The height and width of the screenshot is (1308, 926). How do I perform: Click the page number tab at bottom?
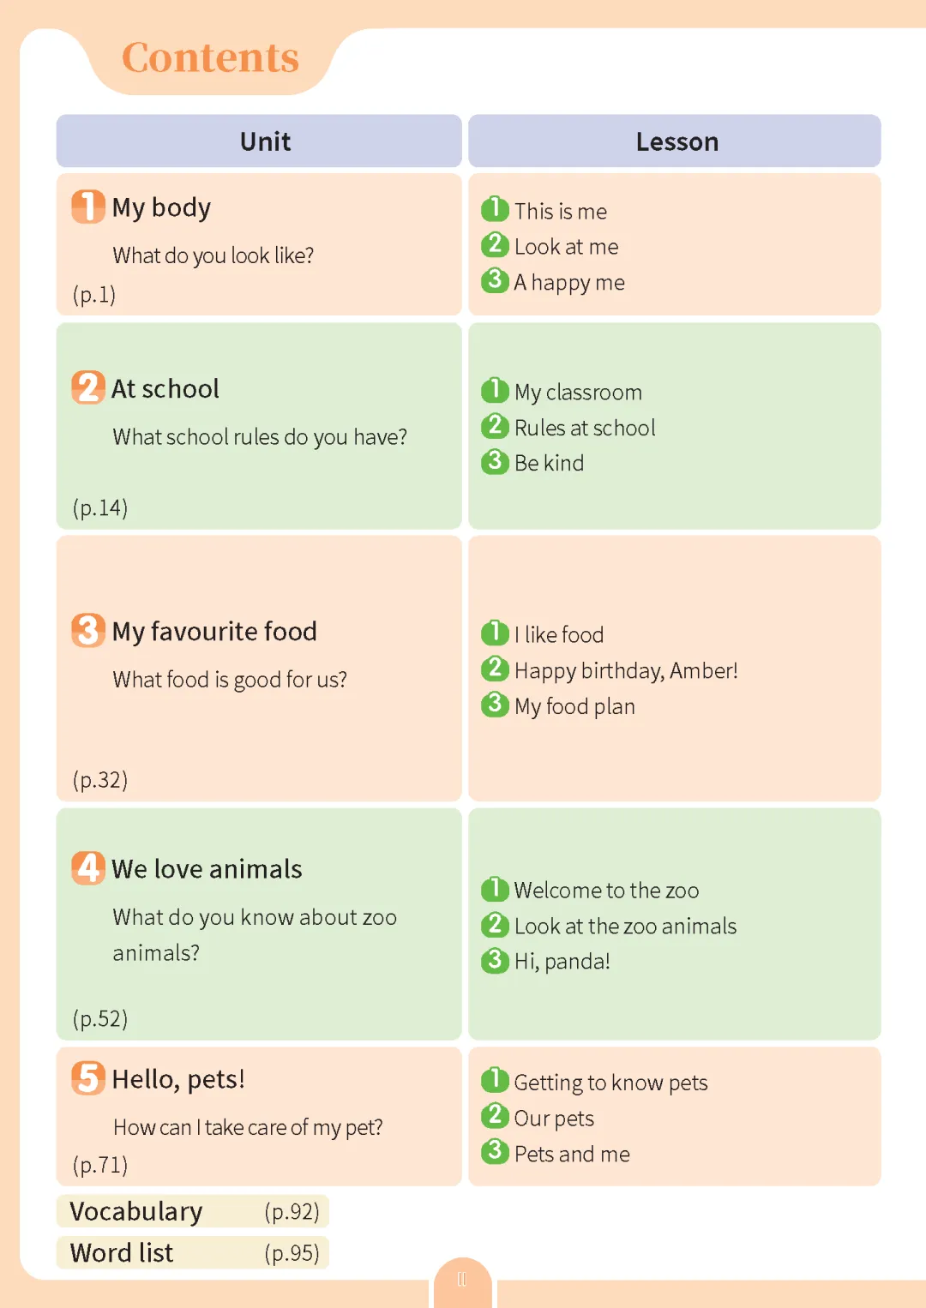(x=463, y=1281)
